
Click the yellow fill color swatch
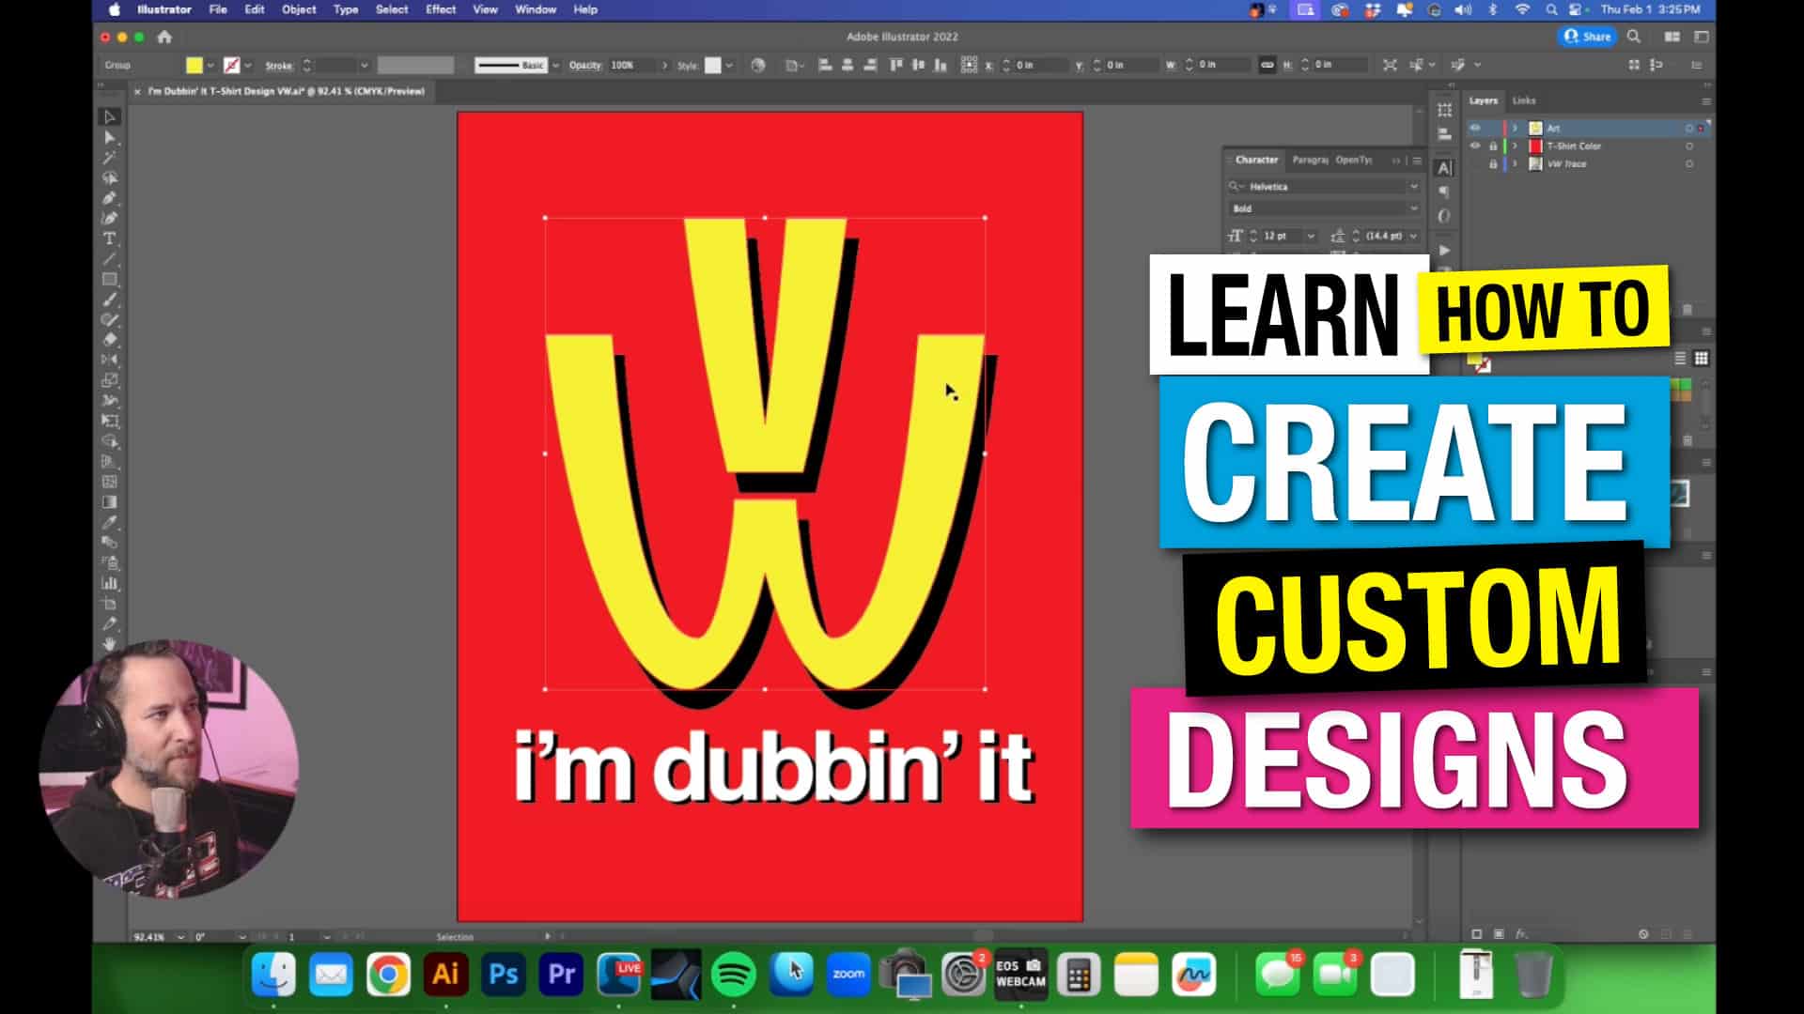[194, 65]
